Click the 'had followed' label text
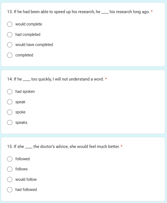 pos(26,190)
